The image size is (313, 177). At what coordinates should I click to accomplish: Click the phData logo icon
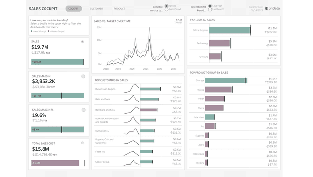point(267,9)
